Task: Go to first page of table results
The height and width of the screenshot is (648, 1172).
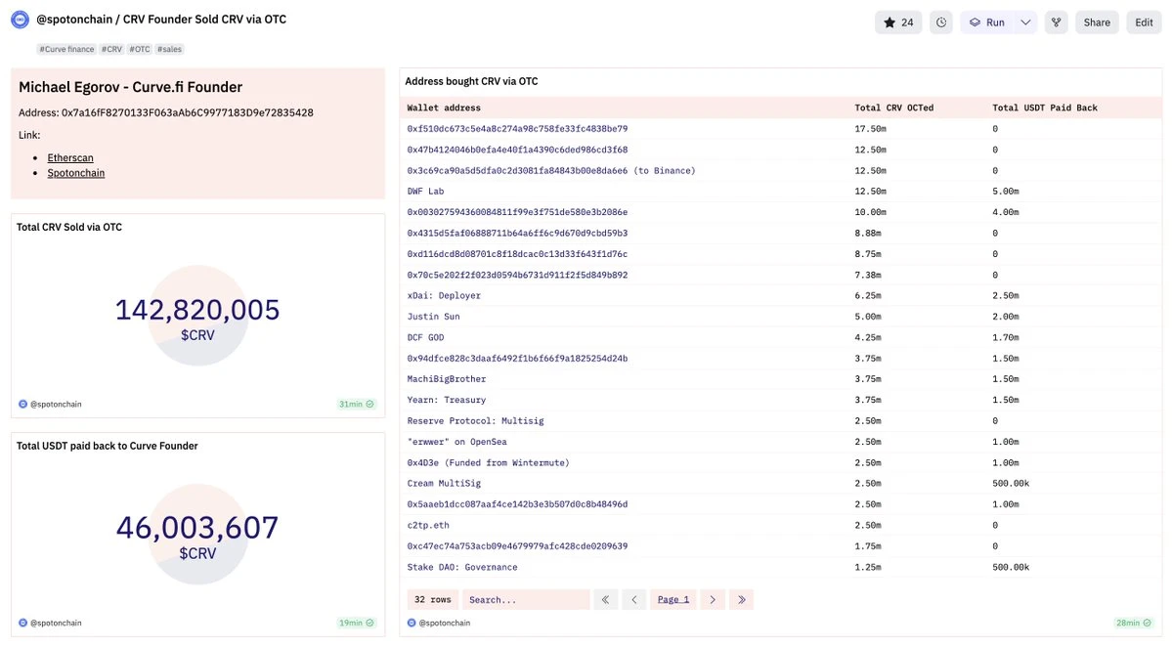Action: click(607, 599)
